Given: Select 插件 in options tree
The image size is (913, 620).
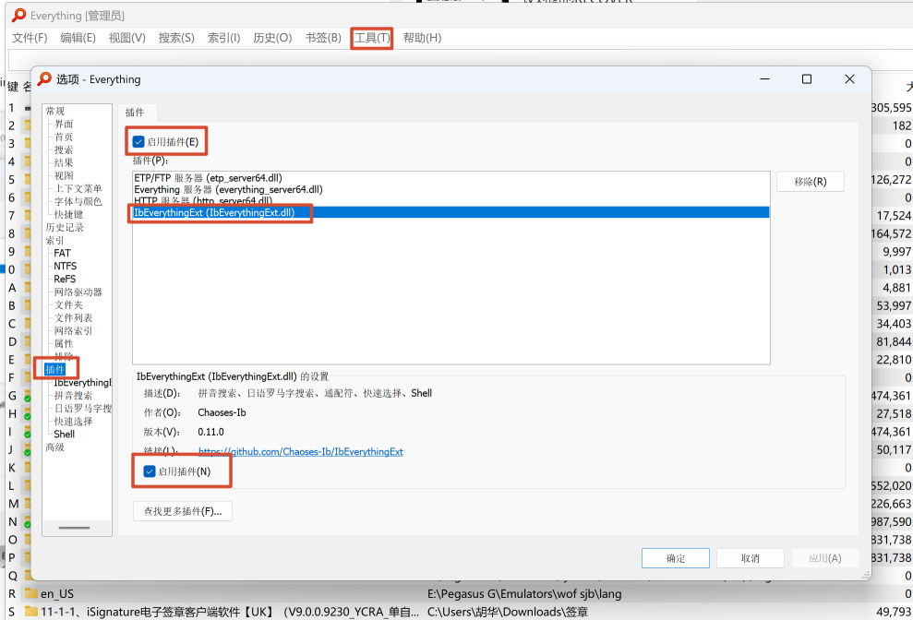Looking at the screenshot, I should [55, 370].
